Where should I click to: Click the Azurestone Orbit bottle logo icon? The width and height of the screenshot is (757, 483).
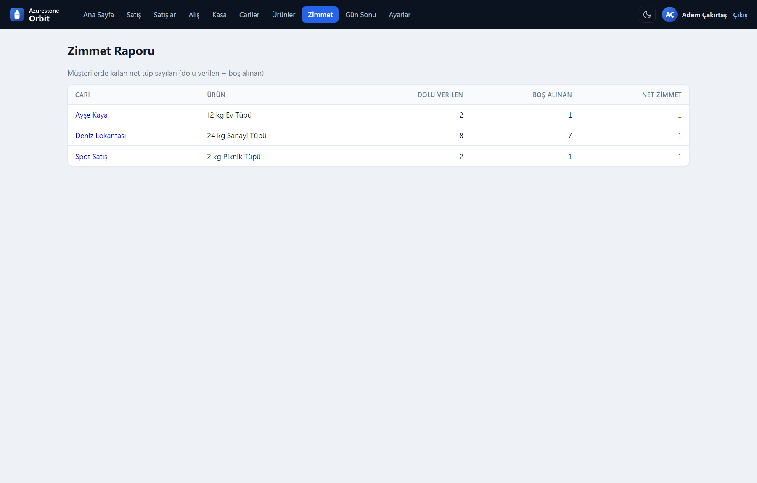coord(17,15)
